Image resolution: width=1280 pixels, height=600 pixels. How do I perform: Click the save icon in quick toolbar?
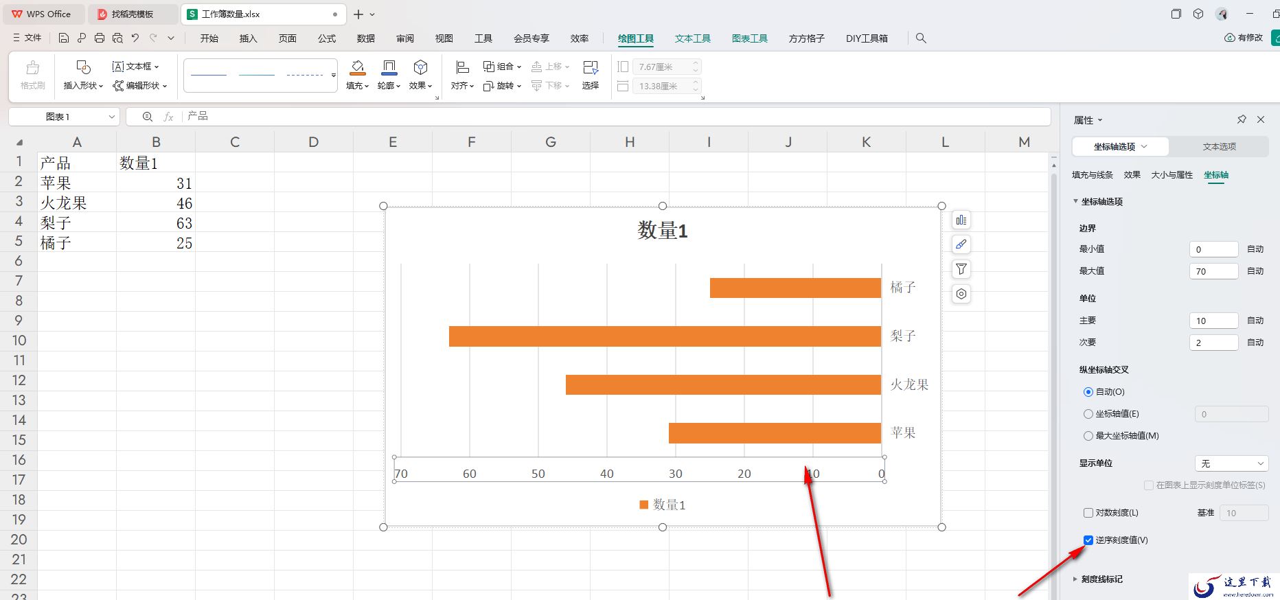64,38
